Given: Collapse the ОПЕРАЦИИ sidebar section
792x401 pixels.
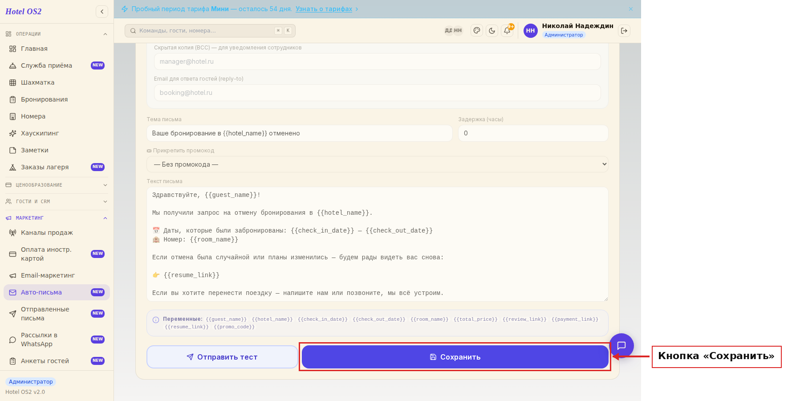Looking at the screenshot, I should coord(57,34).
